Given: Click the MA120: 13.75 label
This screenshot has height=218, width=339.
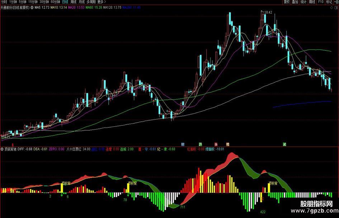Looking at the screenshot, I should 112,8.
